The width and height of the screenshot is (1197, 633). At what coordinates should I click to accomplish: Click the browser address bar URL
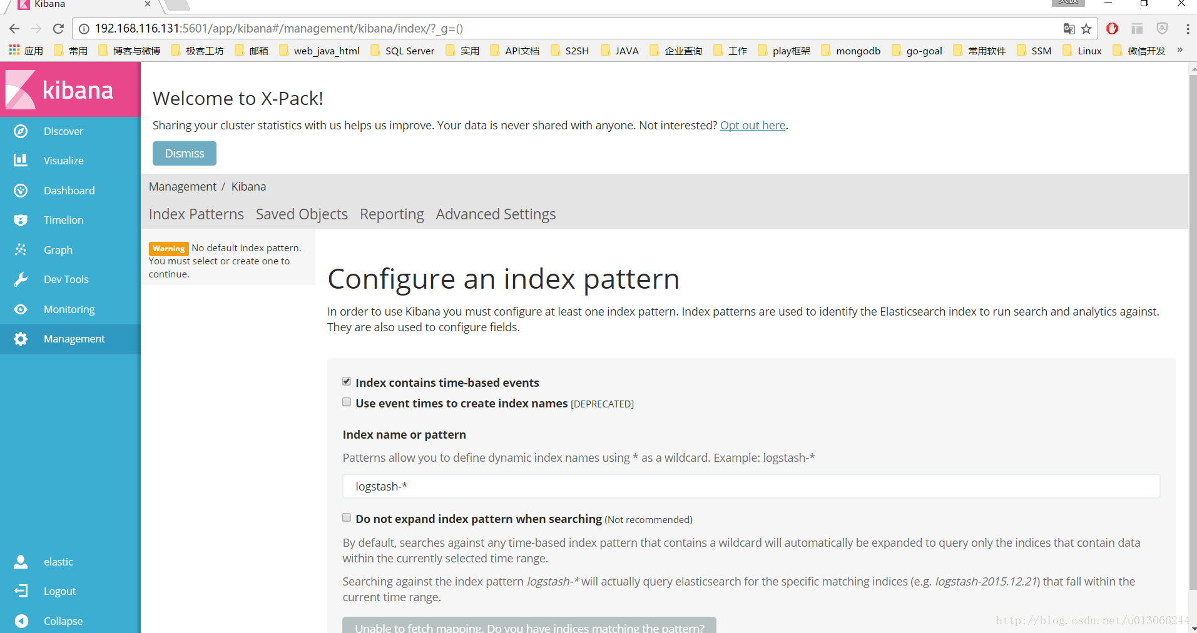(279, 29)
